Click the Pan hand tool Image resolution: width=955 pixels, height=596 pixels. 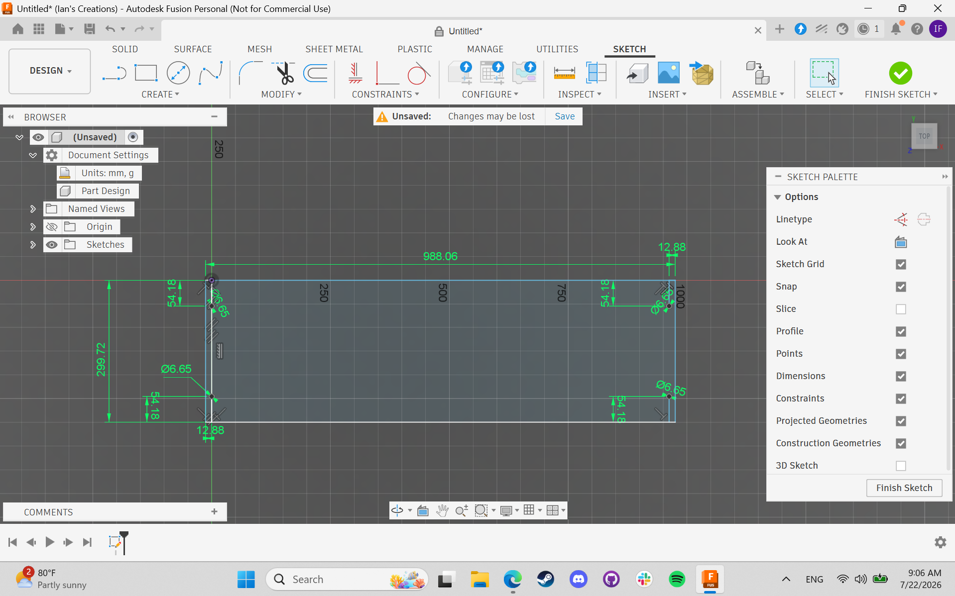(442, 510)
